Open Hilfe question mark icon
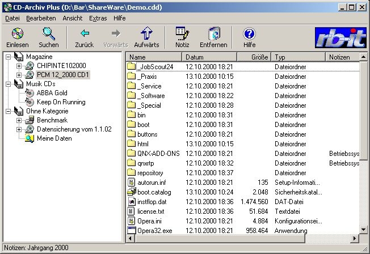The width and height of the screenshot is (370, 254). point(249,34)
